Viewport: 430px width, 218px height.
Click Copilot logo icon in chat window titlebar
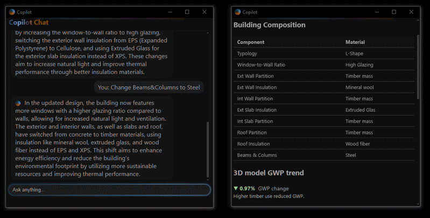coord(12,12)
